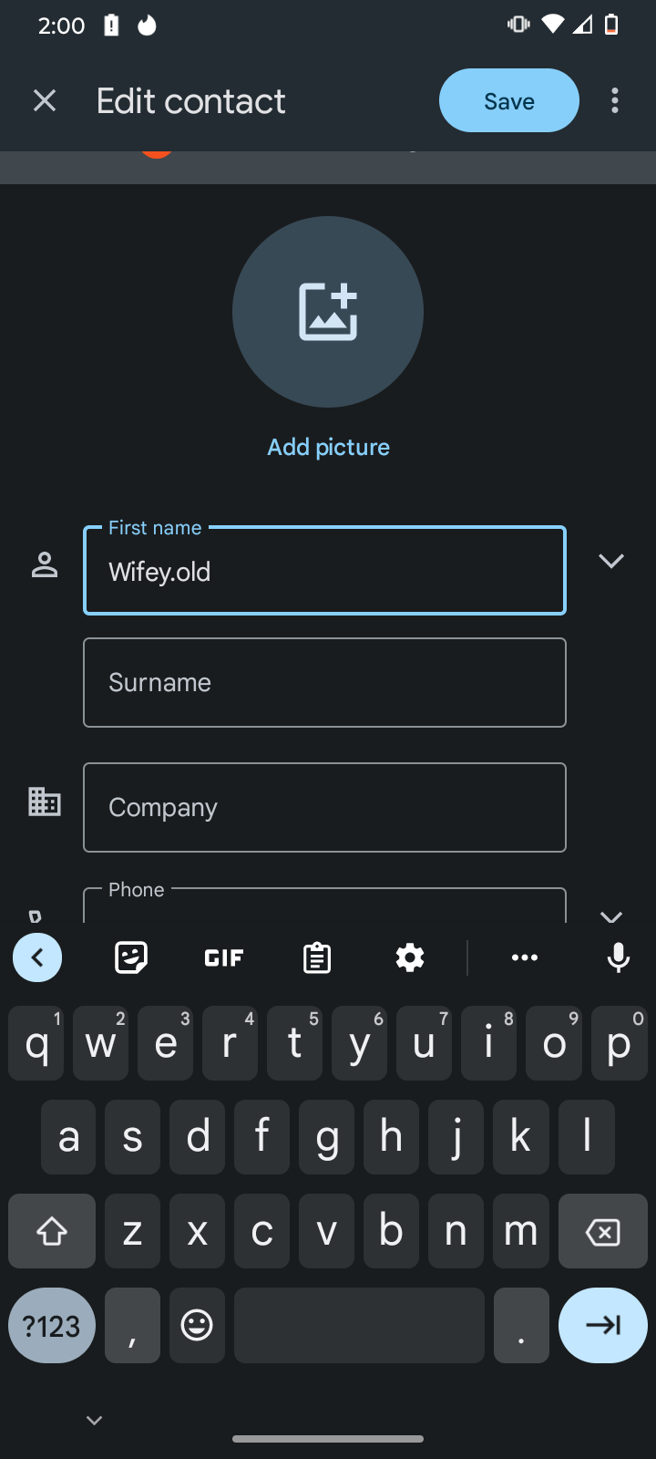Collapse the keyboard toolbar back arrow

[37, 957]
